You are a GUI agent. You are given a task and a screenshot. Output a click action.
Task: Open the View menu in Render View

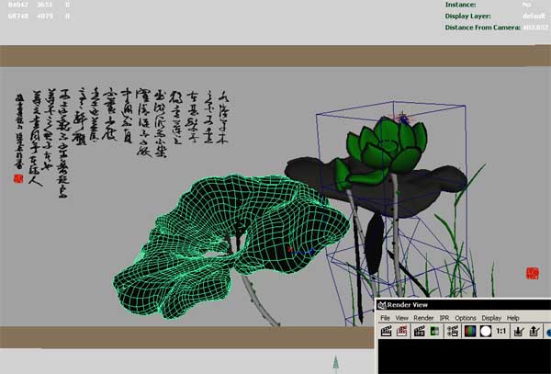point(401,318)
